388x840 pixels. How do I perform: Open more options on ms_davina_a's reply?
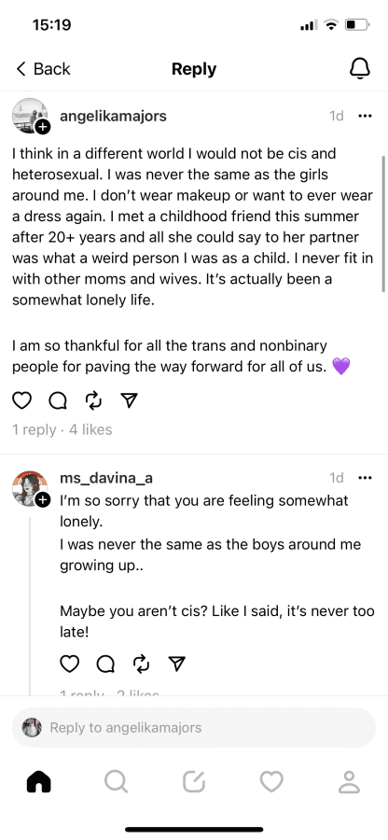coord(365,478)
